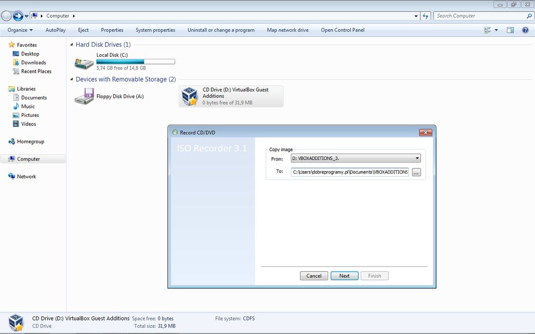Collapse Devices with Removable Storage group

(x=72, y=79)
